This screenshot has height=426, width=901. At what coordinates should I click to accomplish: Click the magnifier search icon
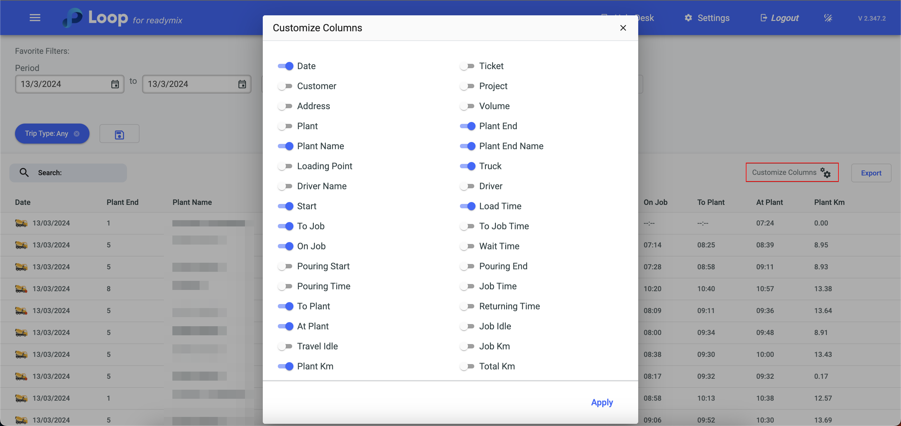point(24,172)
